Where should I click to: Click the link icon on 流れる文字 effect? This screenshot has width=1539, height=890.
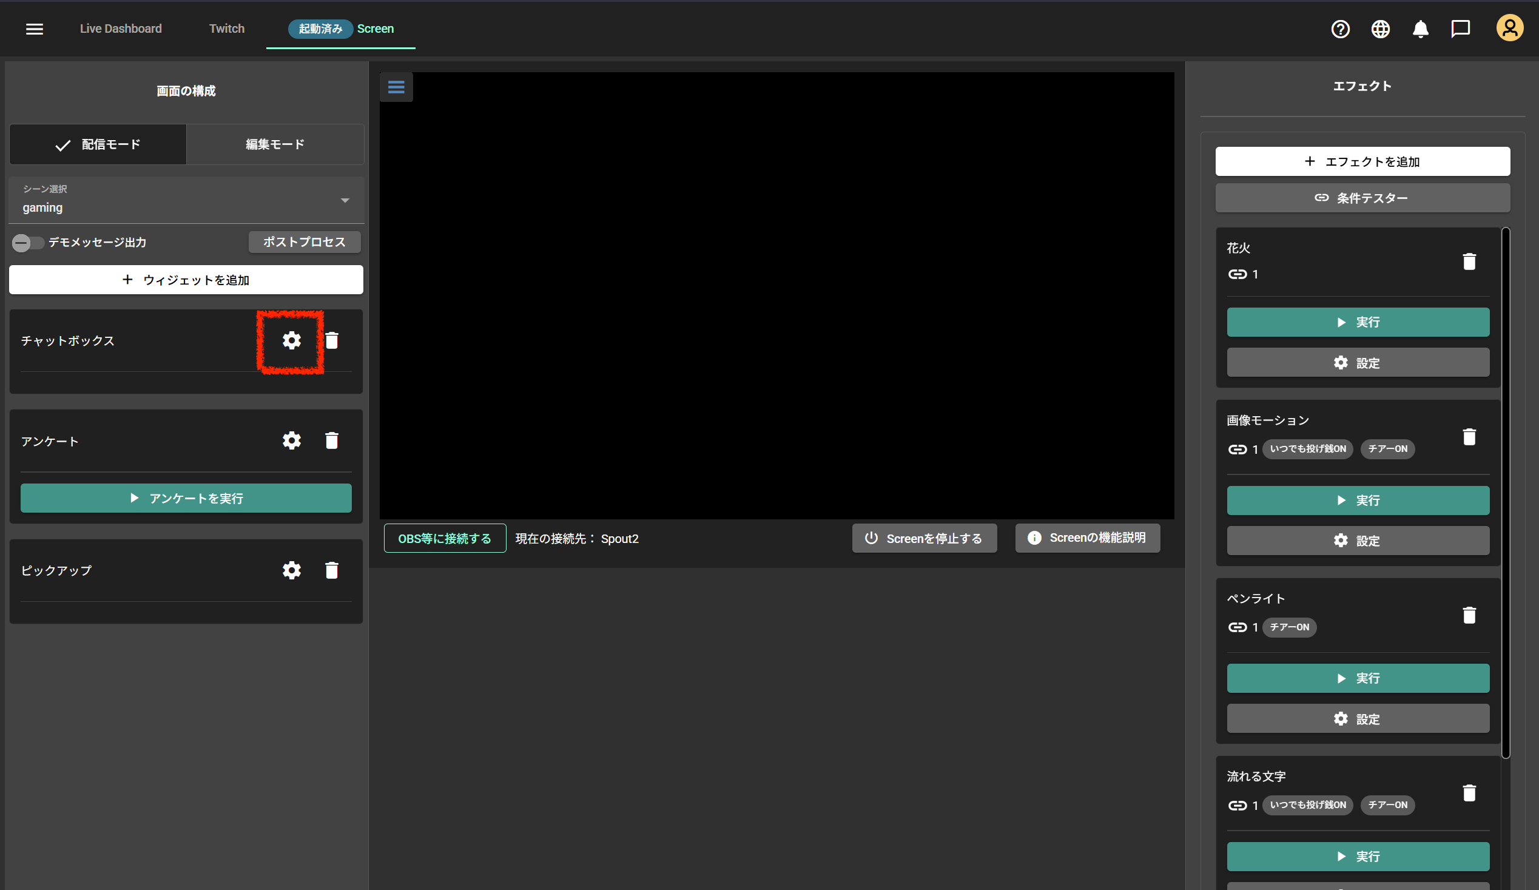[x=1238, y=806]
